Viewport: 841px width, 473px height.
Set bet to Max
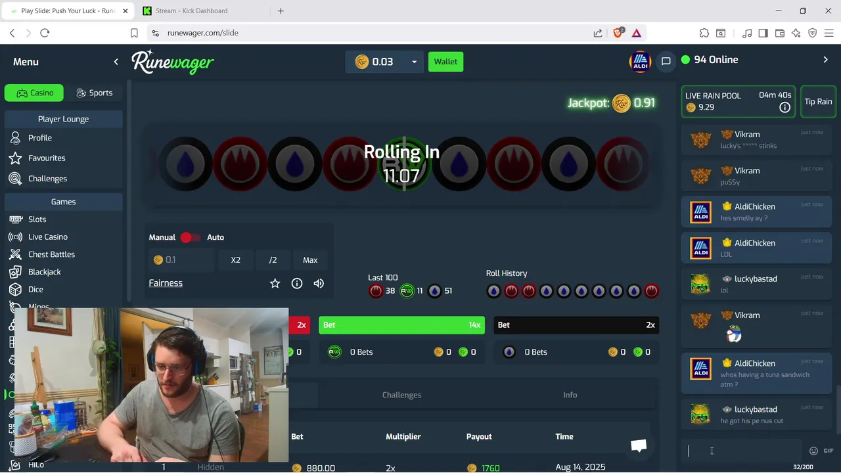click(310, 260)
